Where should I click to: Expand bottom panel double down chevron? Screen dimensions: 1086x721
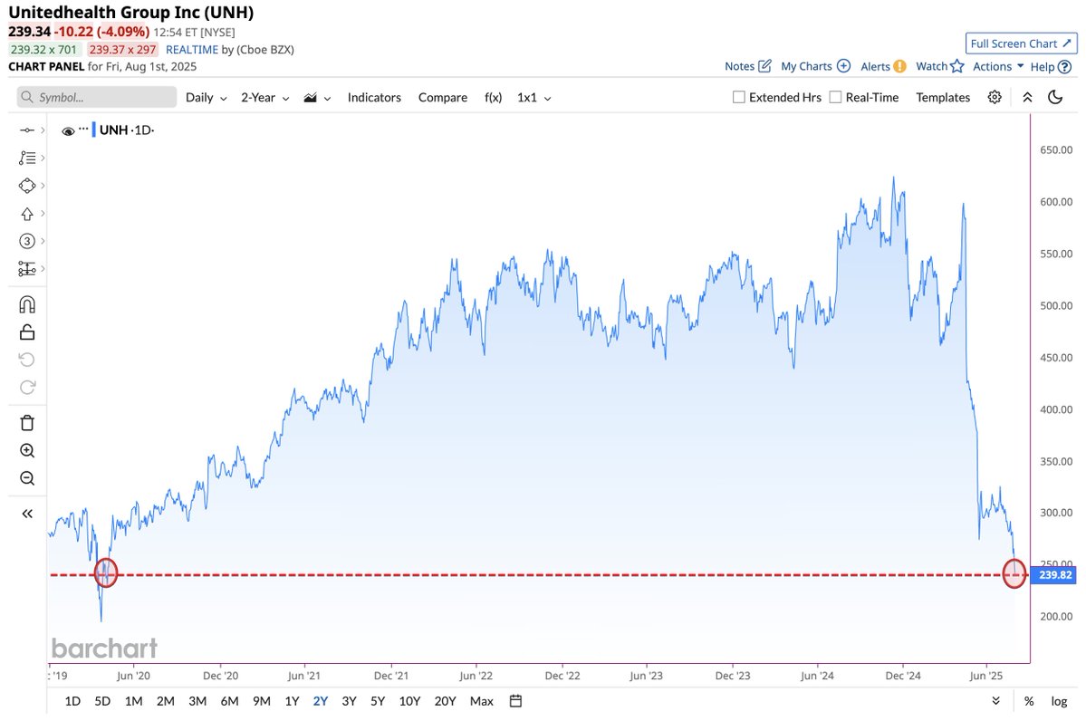996,701
